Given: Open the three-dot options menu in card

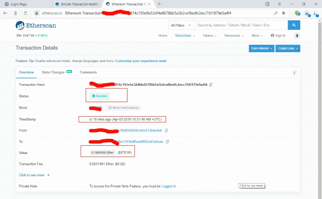Looking at the screenshot, I should click(x=295, y=73).
